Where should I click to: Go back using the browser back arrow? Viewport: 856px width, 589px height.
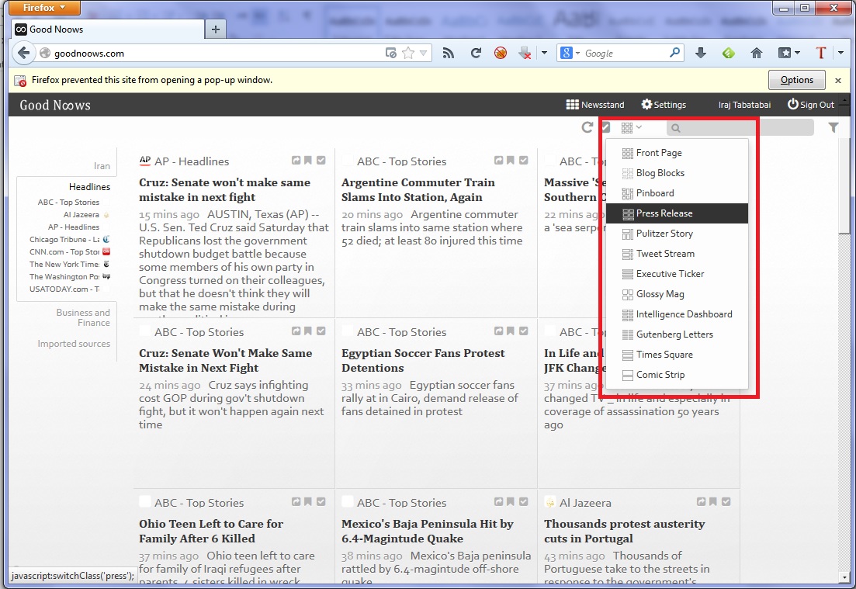23,53
